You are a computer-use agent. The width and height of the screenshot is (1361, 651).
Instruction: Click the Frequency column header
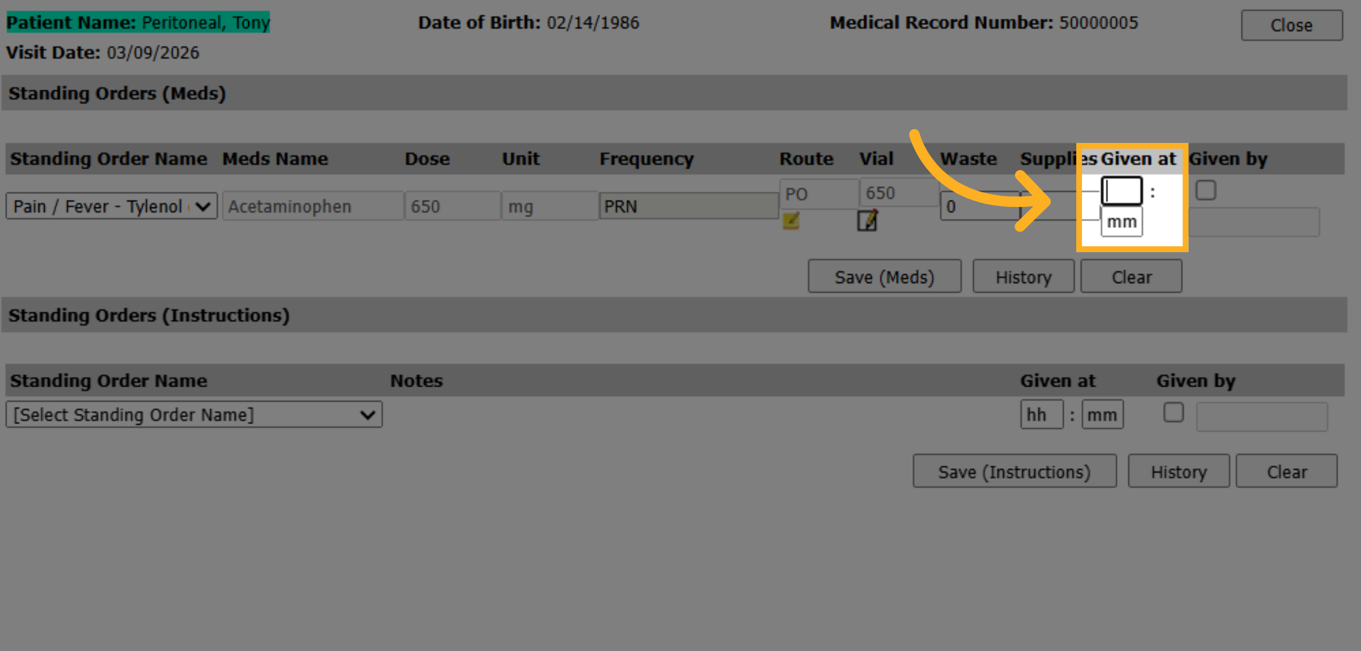(646, 159)
